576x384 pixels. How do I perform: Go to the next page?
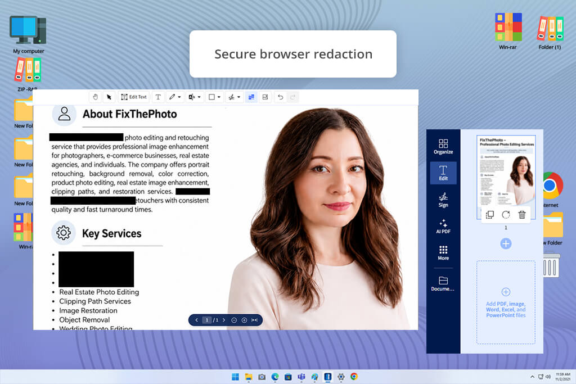(224, 320)
